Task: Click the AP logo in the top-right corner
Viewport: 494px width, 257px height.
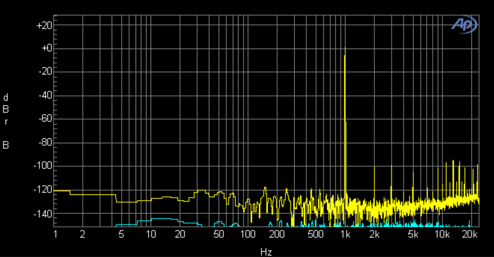Action: coord(464,25)
